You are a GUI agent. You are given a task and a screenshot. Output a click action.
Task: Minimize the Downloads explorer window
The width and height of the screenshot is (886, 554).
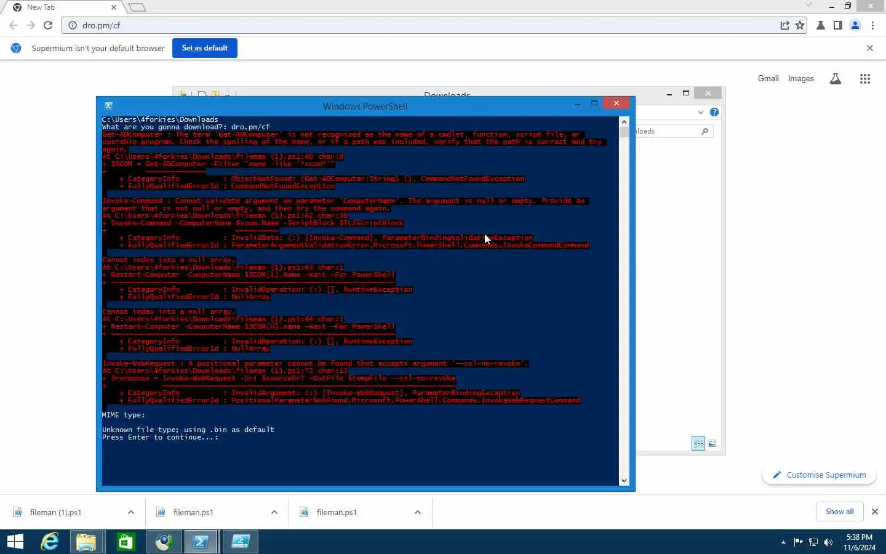[669, 94]
